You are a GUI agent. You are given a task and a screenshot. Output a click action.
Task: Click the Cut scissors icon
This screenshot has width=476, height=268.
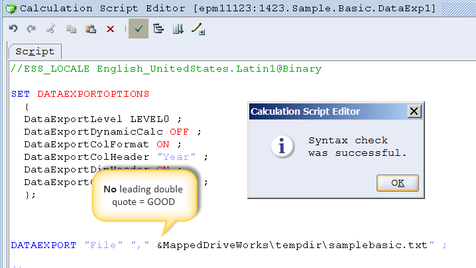point(50,29)
